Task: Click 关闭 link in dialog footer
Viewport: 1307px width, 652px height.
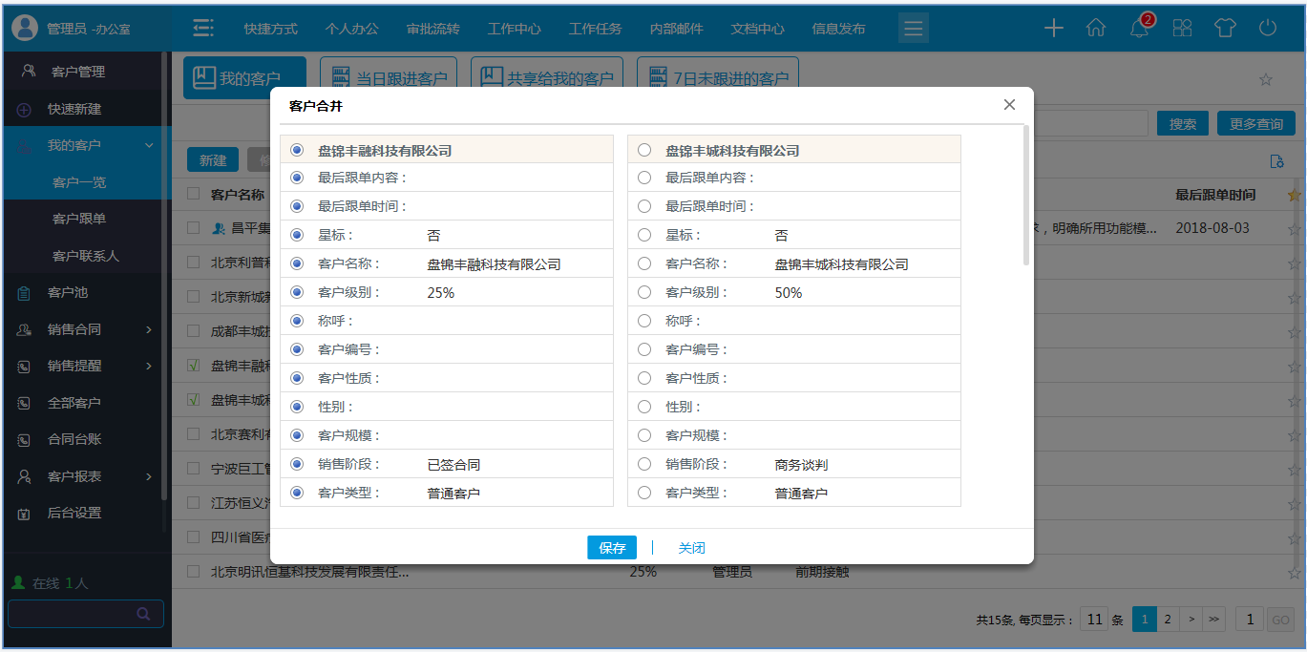Action: click(x=691, y=548)
